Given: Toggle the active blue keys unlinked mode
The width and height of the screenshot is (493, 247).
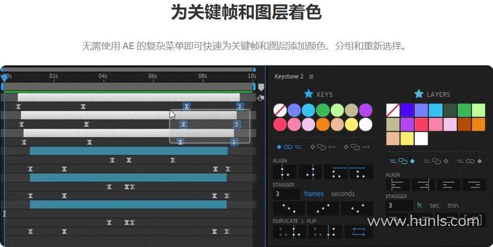Looking at the screenshot, I should (x=289, y=147).
